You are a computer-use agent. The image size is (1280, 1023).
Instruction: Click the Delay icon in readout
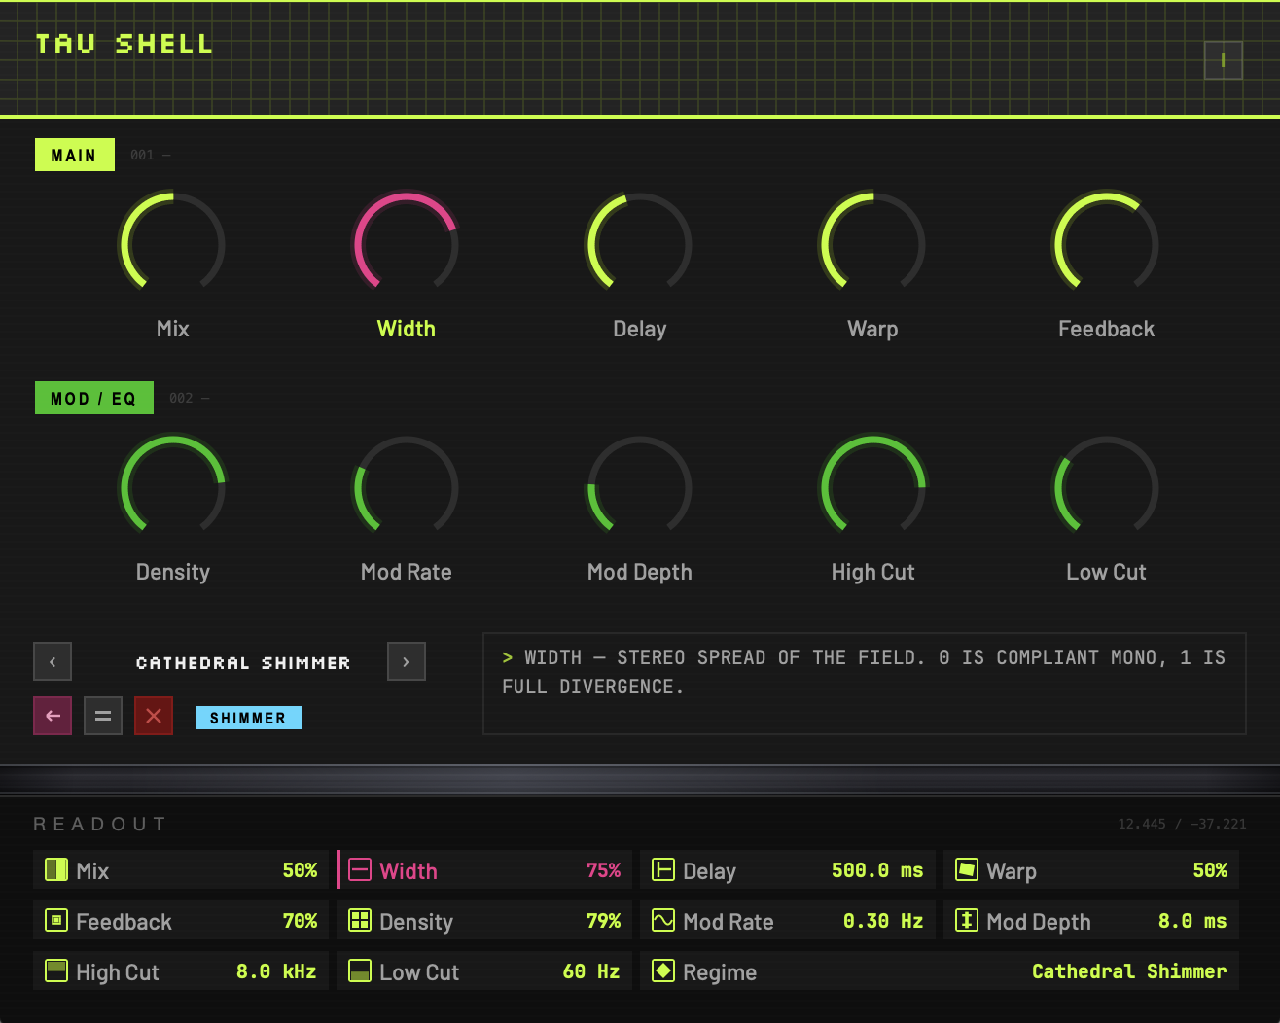pos(663,869)
